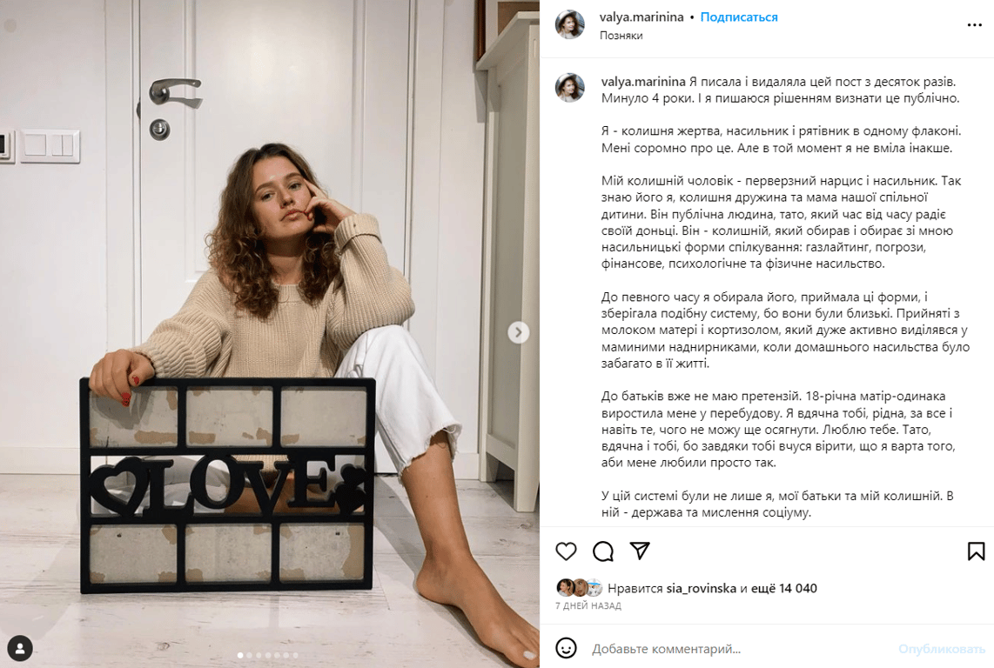
Task: Open the three-dot more options menu
Action: pyautogui.click(x=974, y=24)
